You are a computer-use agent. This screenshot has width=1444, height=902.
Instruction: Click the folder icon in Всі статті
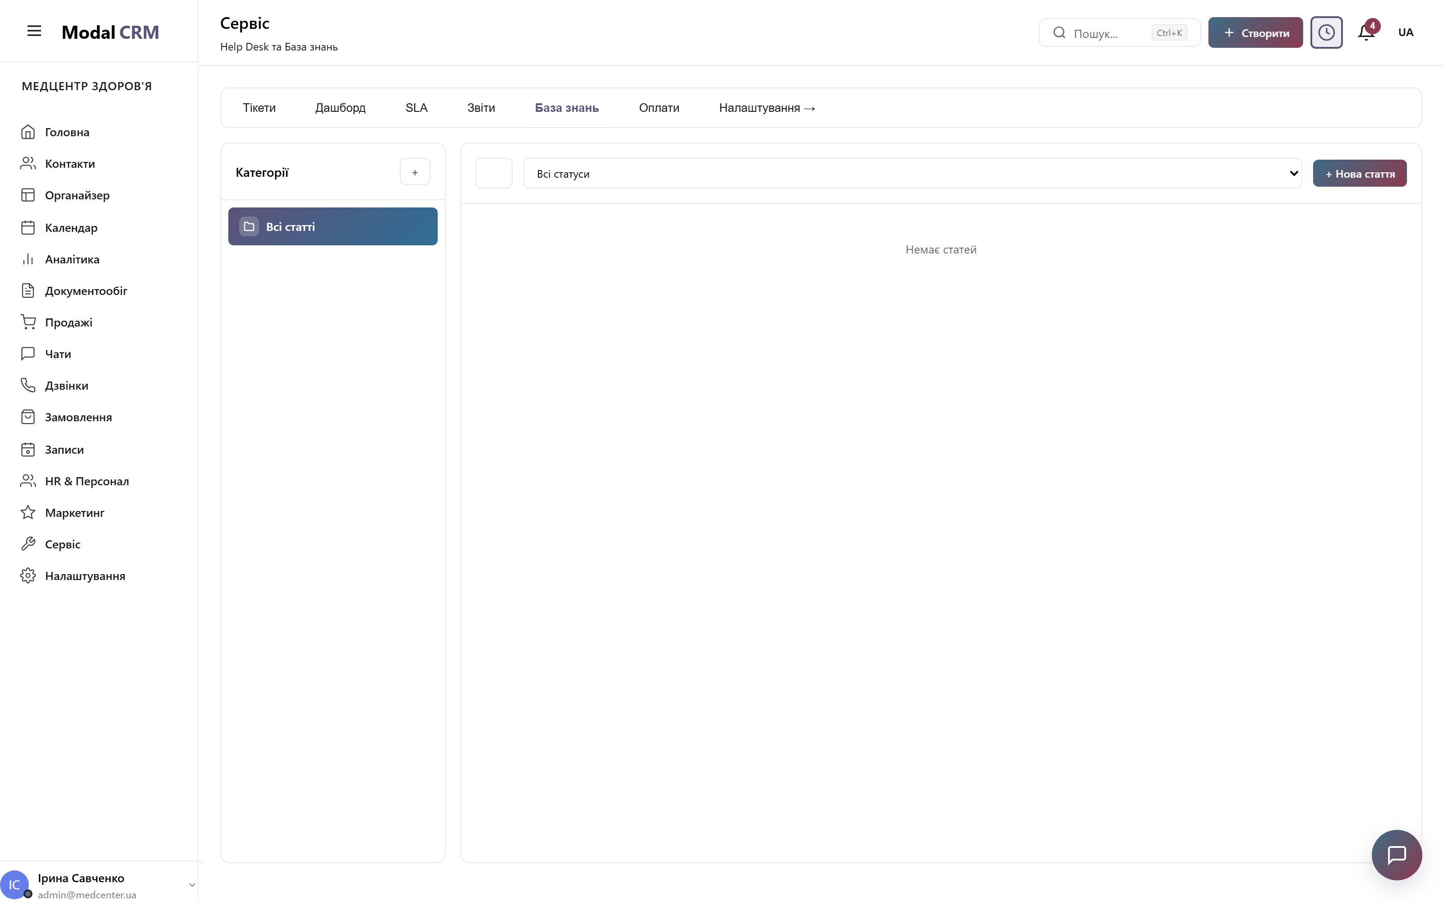point(249,227)
